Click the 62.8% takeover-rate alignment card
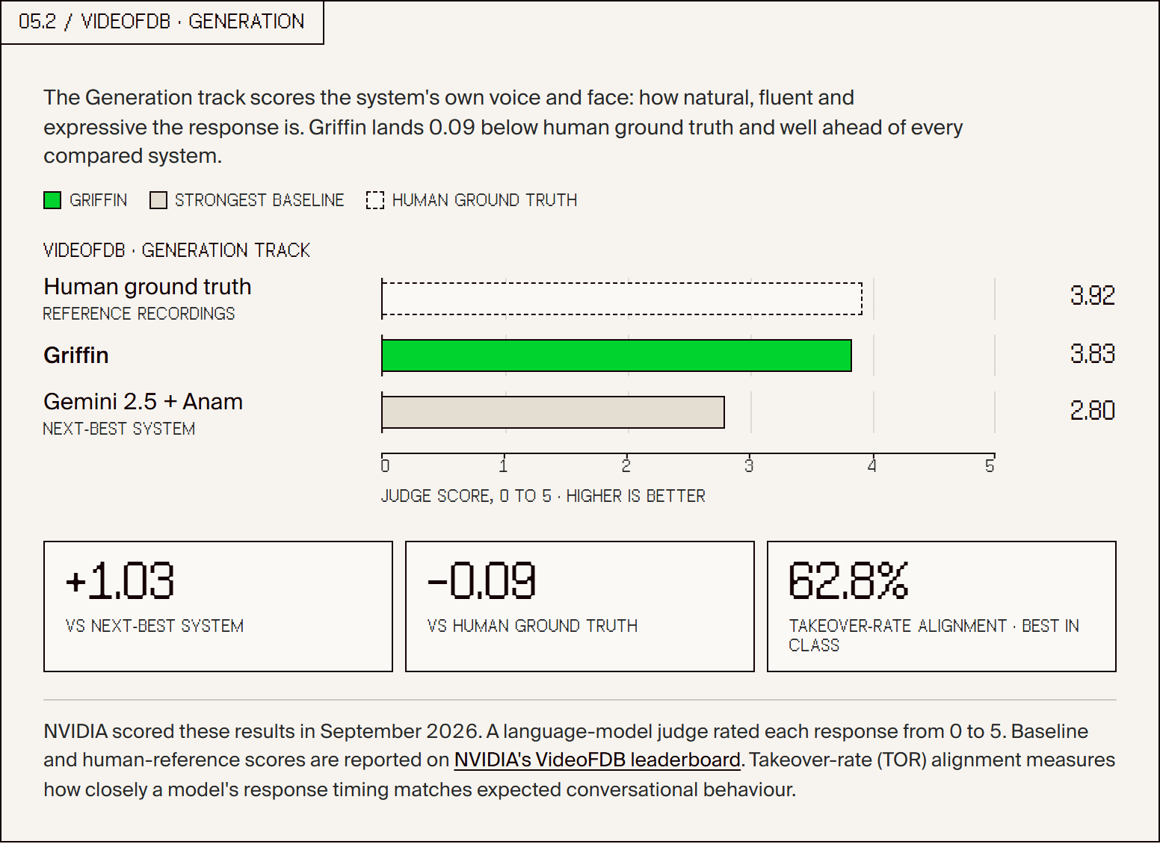Image resolution: width=1160 pixels, height=844 pixels. [942, 606]
